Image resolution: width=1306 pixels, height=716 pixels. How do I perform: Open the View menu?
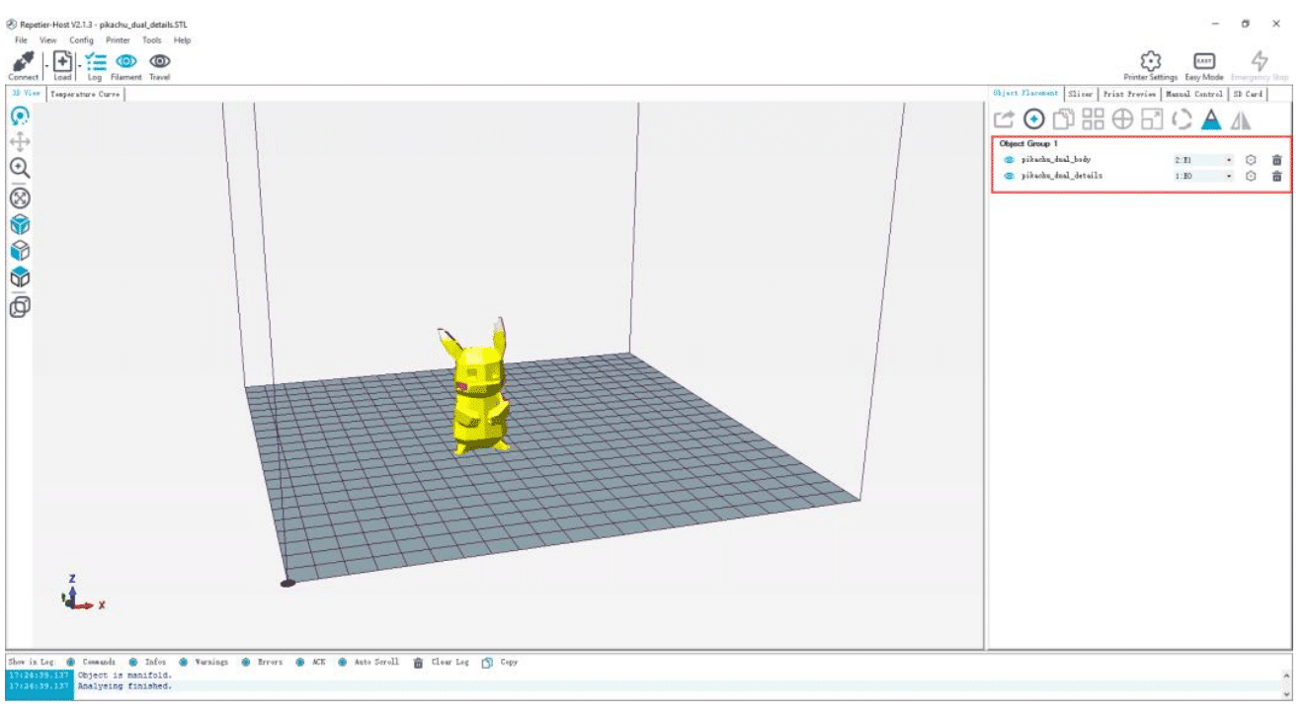pyautogui.click(x=48, y=40)
